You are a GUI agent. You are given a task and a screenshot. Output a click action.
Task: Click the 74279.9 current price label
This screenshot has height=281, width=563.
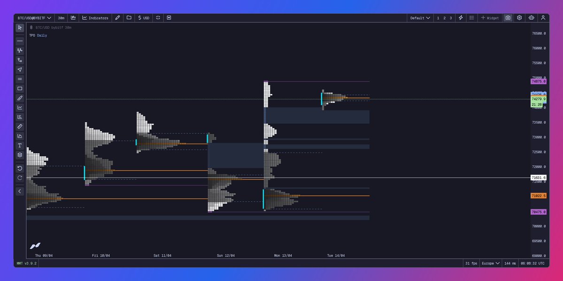tap(538, 99)
